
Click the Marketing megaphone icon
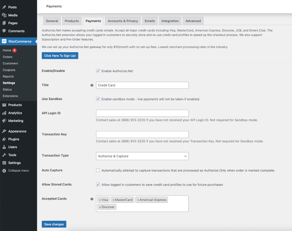(4, 121)
